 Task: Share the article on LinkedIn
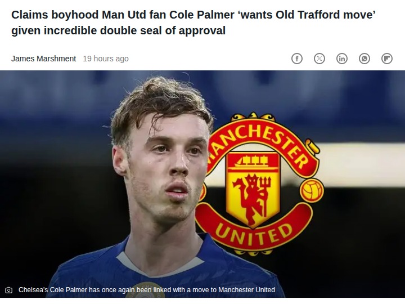tap(342, 59)
